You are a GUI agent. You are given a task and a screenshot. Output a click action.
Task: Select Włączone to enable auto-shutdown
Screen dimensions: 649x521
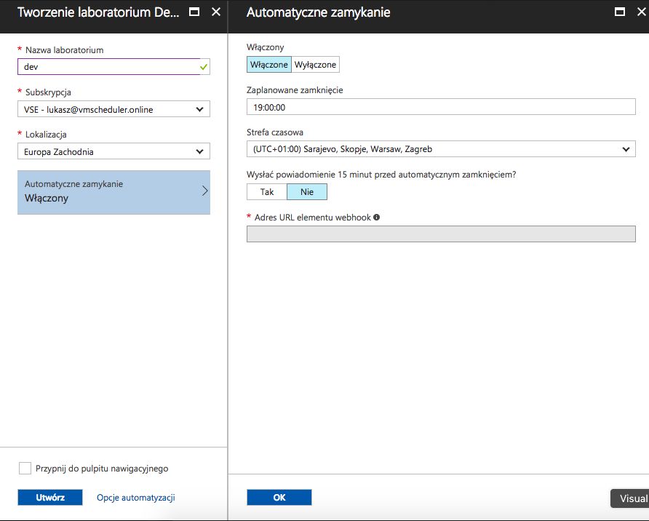pos(269,65)
